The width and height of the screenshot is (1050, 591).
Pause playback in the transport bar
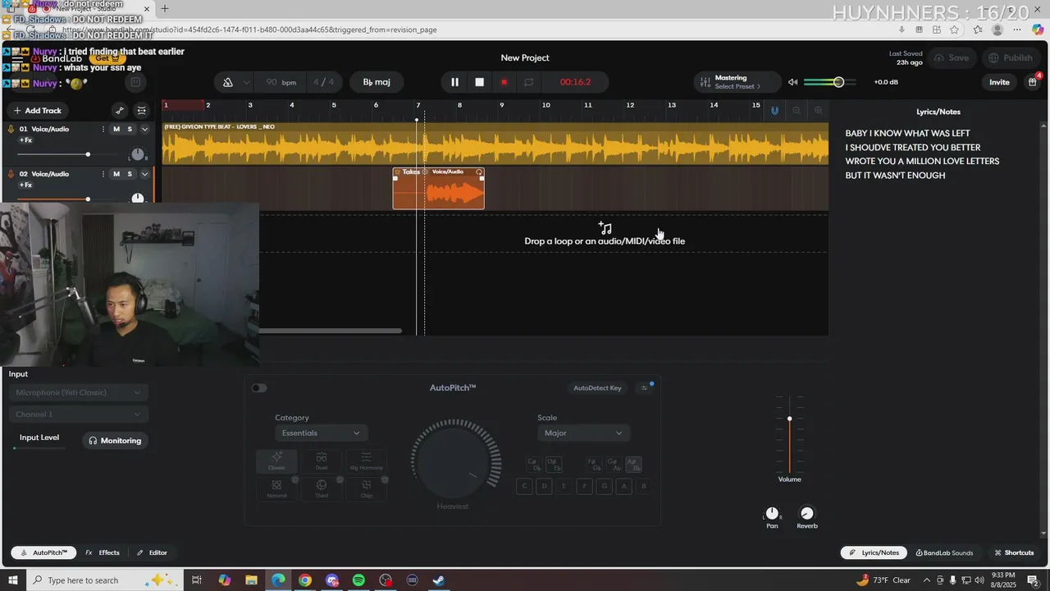(454, 82)
